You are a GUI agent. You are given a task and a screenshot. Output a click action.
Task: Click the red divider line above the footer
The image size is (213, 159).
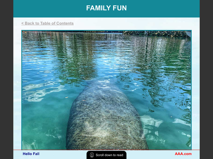point(53,150)
